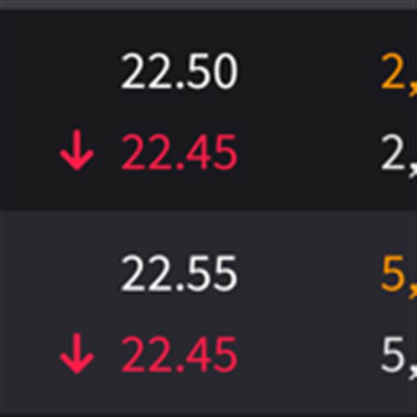Select the red 22.45 price in lighter row

pyautogui.click(x=179, y=355)
